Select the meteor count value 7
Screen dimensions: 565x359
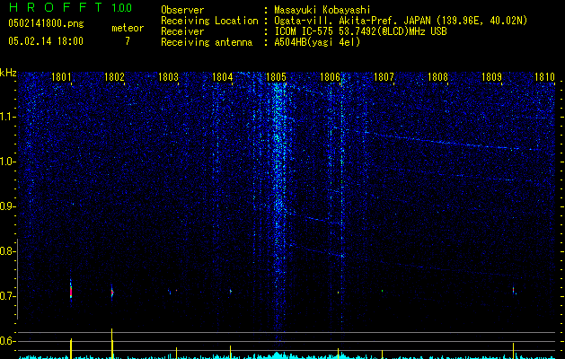point(128,41)
